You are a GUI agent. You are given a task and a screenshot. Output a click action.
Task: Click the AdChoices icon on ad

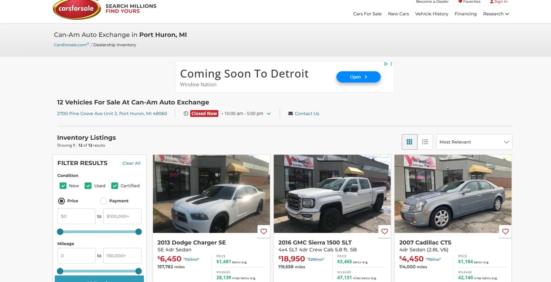pos(386,64)
